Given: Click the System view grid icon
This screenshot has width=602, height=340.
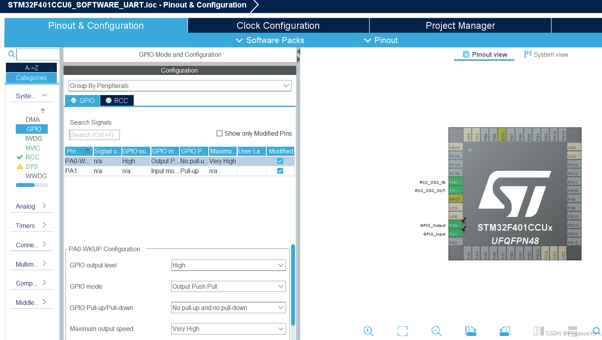Looking at the screenshot, I should pos(528,54).
